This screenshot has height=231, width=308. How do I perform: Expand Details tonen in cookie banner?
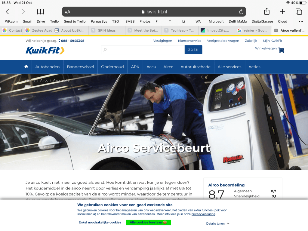click(x=218, y=223)
